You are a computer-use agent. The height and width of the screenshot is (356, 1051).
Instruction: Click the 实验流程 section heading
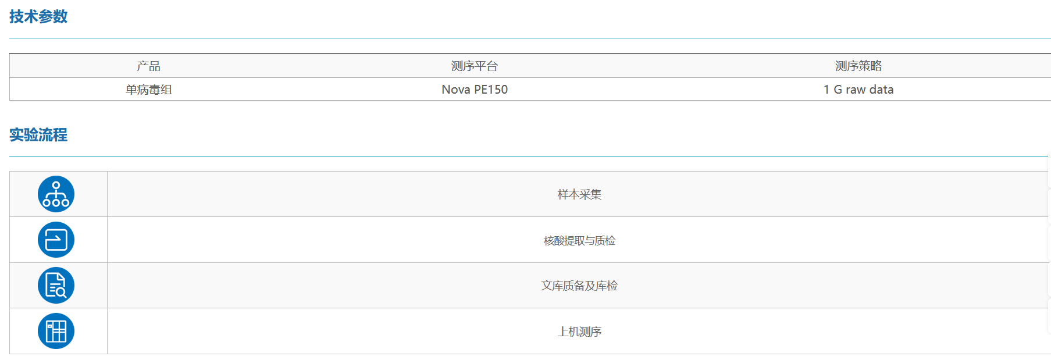pos(38,135)
